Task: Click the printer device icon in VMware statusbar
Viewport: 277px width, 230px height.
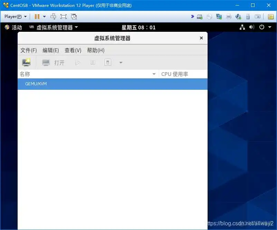Action: point(228,16)
